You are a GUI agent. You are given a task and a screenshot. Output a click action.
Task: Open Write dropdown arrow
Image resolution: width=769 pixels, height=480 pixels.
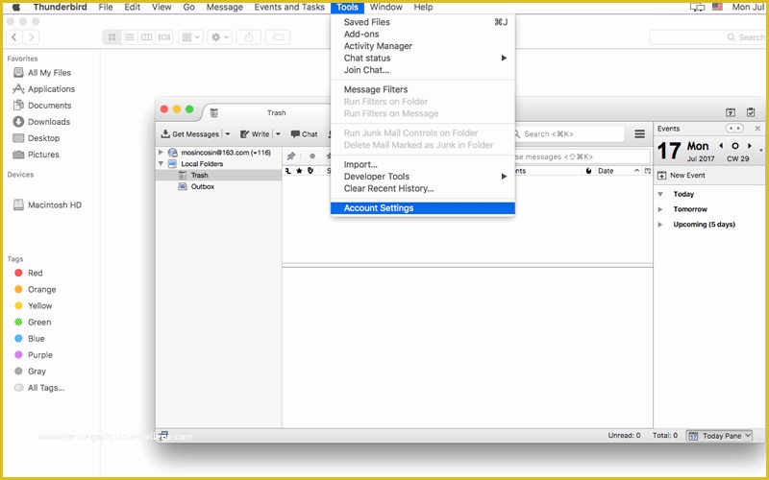tap(278, 133)
